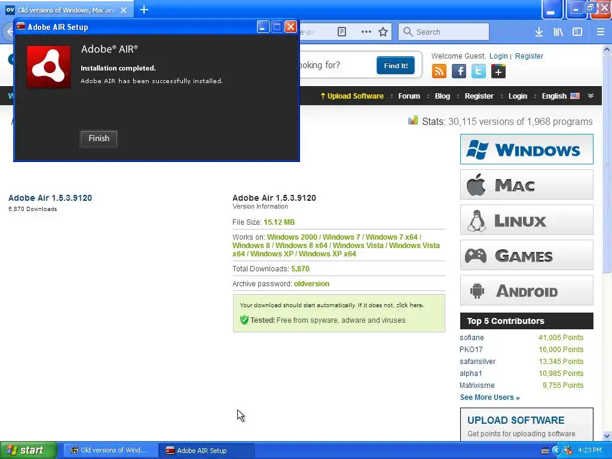Click the Windows XP x64 link
Viewport: 612px width, 459px height.
[x=328, y=253]
